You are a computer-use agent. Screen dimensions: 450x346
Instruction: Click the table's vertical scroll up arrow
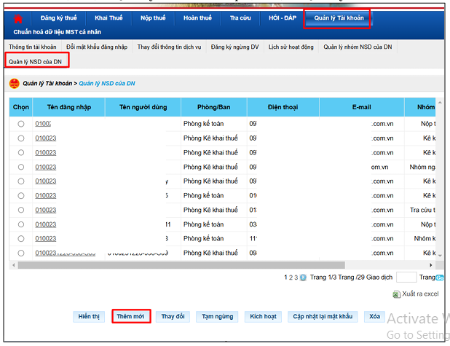coord(440,102)
